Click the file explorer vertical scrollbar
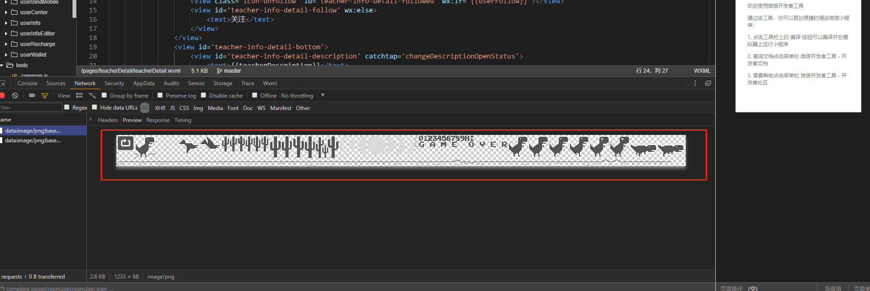Image resolution: width=870 pixels, height=291 pixels. (74, 9)
